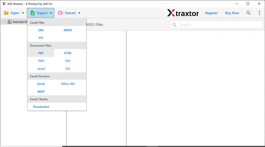Image resolution: width=265 pixels, height=147 pixels.
Task: Click the toolbar search magnifier icon
Action: [248, 13]
